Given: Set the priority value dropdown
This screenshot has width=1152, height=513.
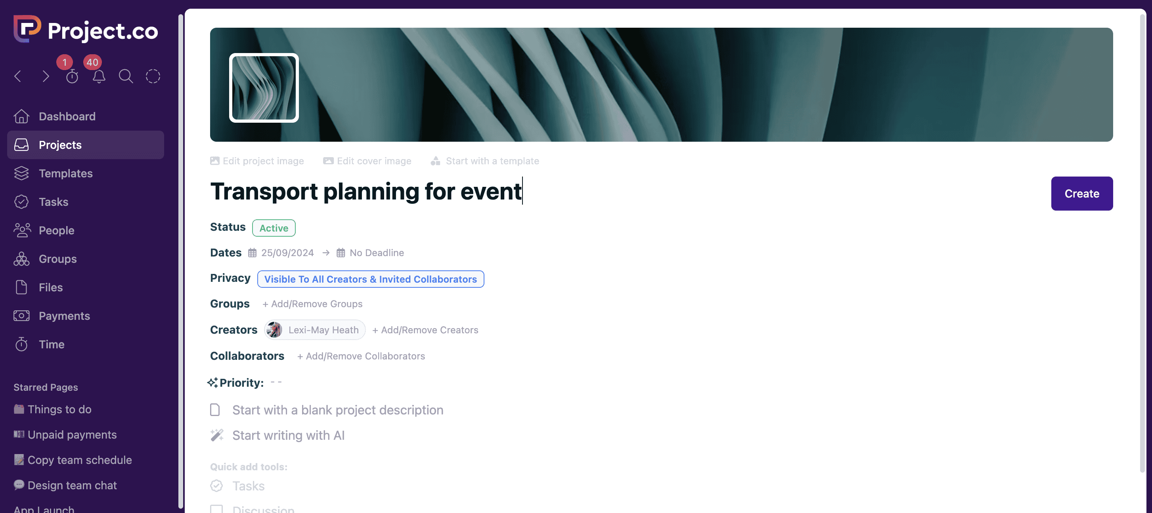Looking at the screenshot, I should click(x=276, y=382).
